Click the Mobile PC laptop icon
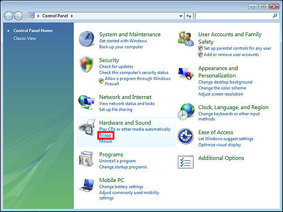 pyautogui.click(x=87, y=185)
